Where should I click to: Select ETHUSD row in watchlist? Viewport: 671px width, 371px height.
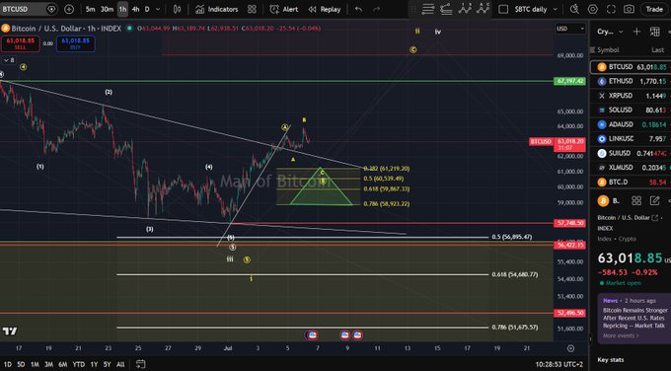tap(631, 81)
